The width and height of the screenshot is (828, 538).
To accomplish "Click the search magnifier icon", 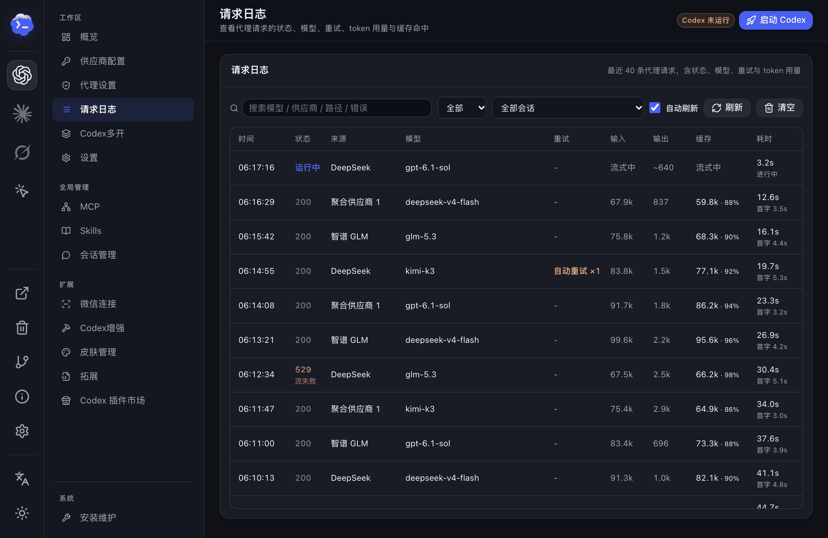I will (x=234, y=108).
